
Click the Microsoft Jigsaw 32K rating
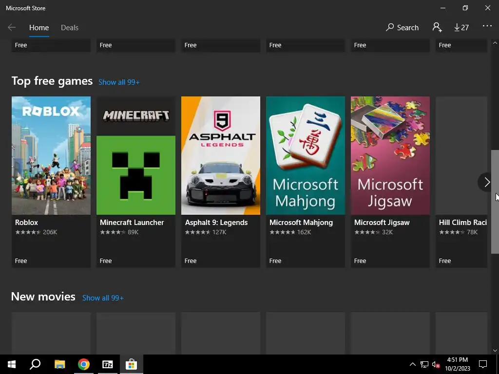tap(374, 232)
